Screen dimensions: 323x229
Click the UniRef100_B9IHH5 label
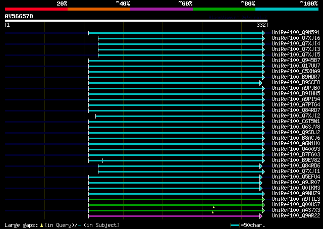pyautogui.click(x=296, y=93)
